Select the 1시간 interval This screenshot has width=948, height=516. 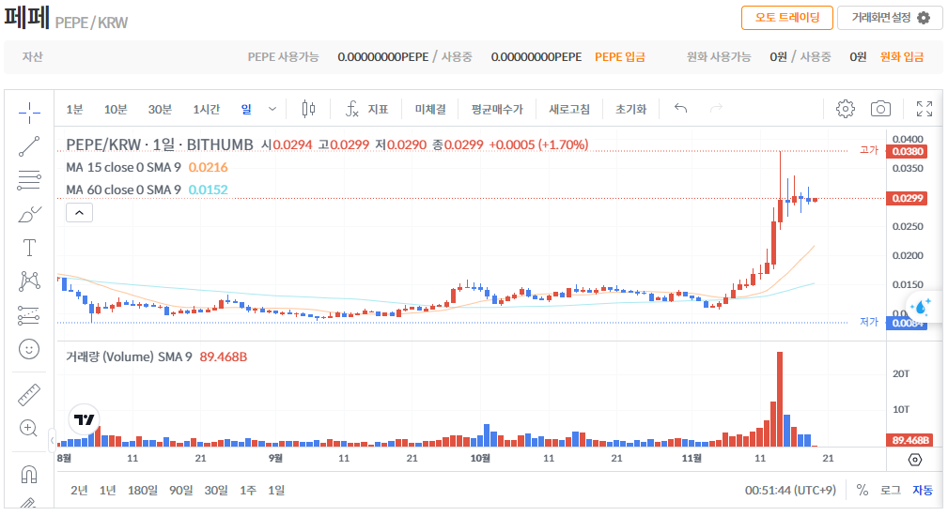click(206, 109)
